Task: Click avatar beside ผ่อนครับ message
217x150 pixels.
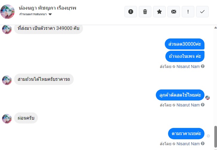Action: click(x=7, y=118)
